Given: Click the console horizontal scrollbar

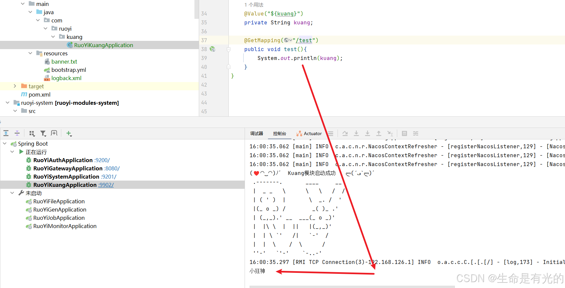Looking at the screenshot, I should (352, 287).
